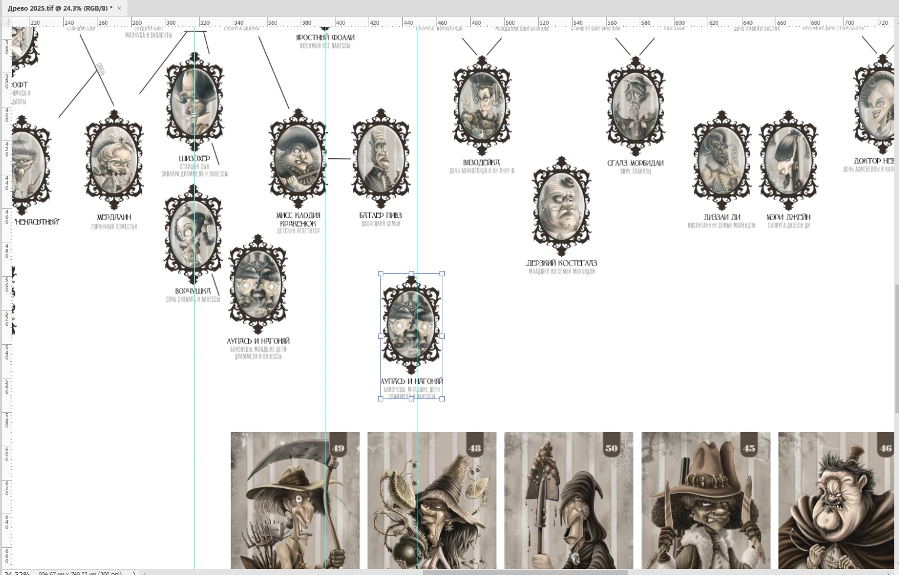The image size is (899, 575).
Task: Click the Сглаз Морбидли portrait frame
Action: 636,107
